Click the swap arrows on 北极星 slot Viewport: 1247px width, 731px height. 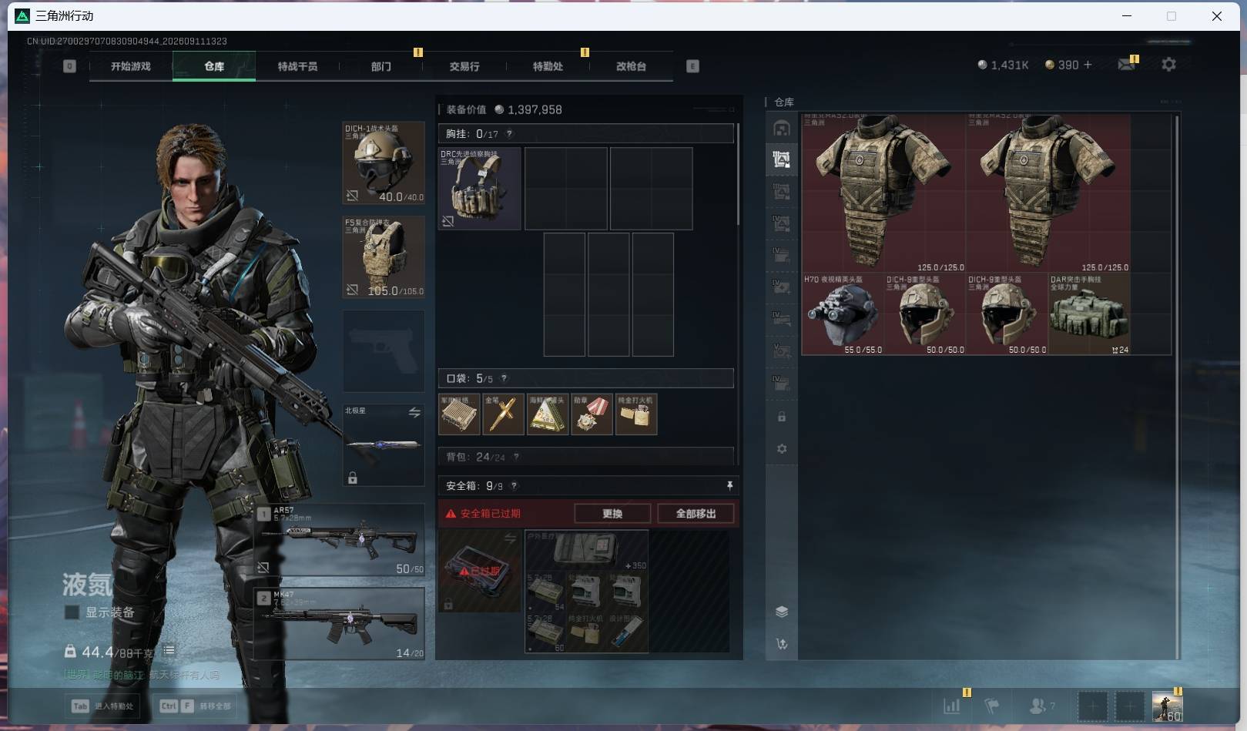click(x=414, y=413)
